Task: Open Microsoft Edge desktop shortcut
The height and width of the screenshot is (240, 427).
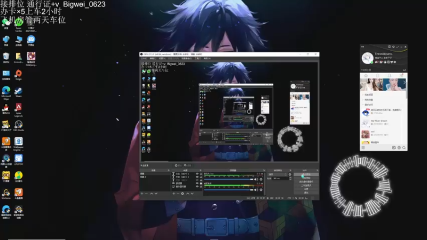Action: (x=6, y=93)
